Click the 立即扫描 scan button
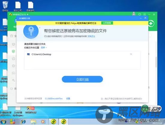Viewport: 165px width, 125px height. coord(82,79)
